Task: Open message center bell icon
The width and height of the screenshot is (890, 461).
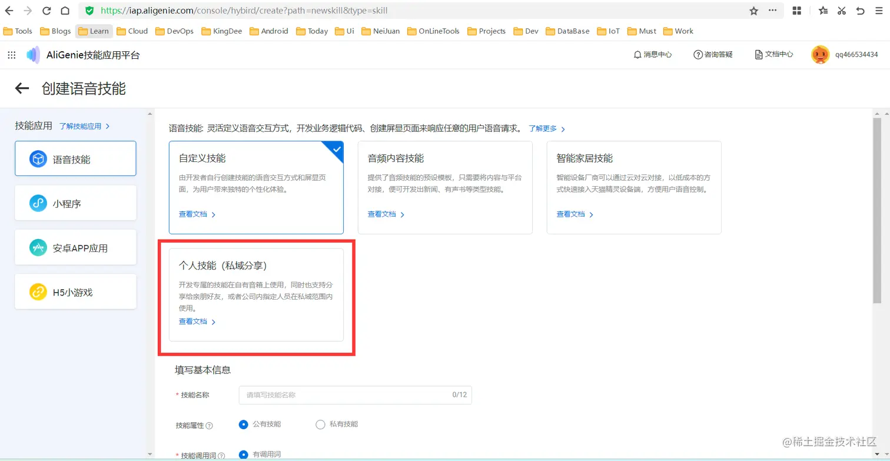Action: pyautogui.click(x=637, y=55)
